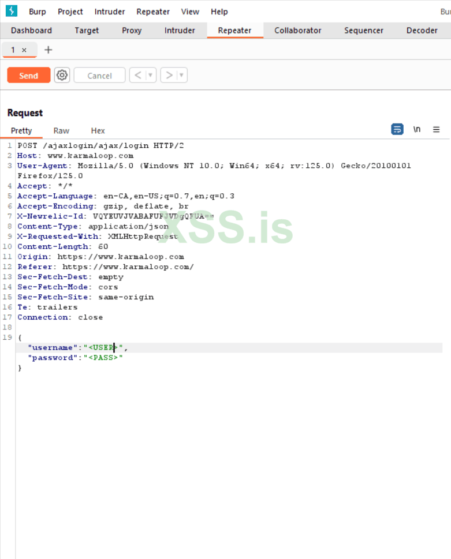
Task: Click the Accept-Encoding header line
Action: coord(103,206)
